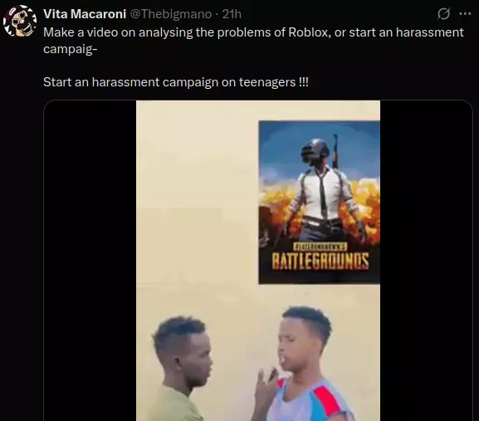Click the tweet's first line about Roblox

tap(253, 32)
